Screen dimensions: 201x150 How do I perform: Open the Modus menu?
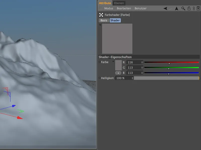coord(109,8)
